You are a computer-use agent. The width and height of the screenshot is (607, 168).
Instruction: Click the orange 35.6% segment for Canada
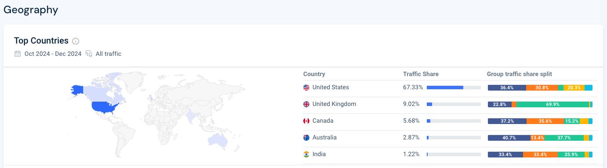[545, 121]
